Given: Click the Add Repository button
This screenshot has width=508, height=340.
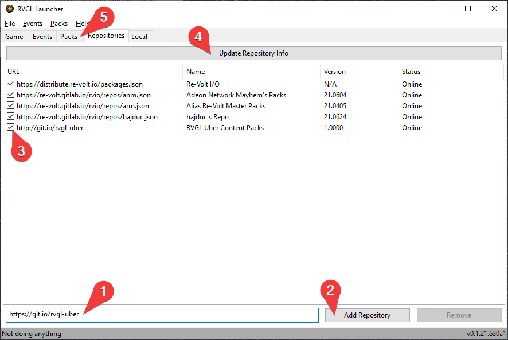Looking at the screenshot, I should point(367,315).
